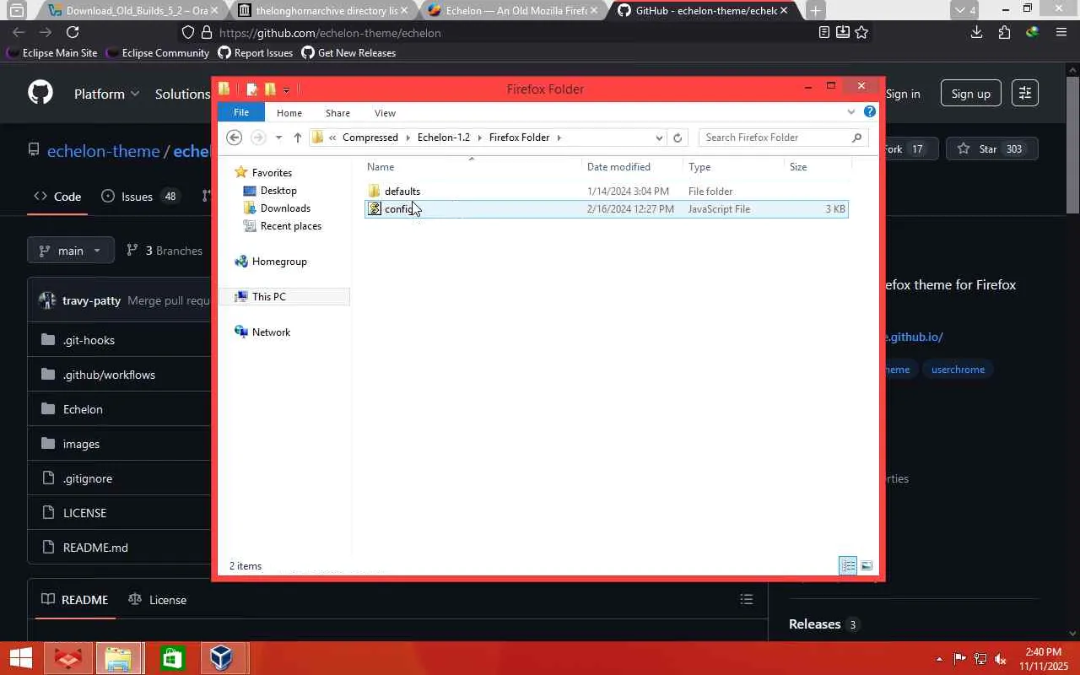
Task: Click the Back arrow in File Explorer
Action: click(x=235, y=138)
